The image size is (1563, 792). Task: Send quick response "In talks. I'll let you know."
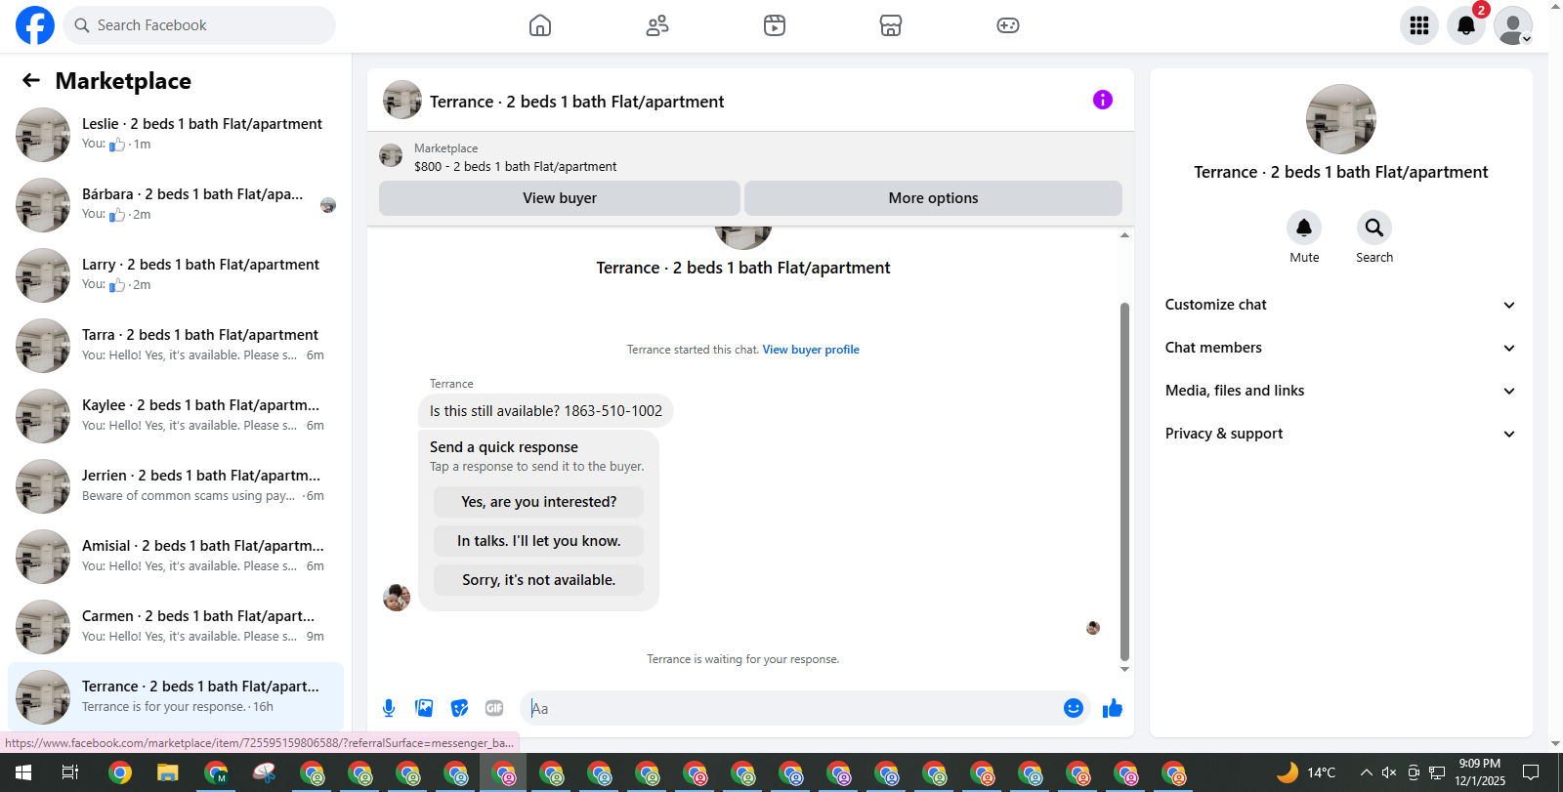click(539, 541)
